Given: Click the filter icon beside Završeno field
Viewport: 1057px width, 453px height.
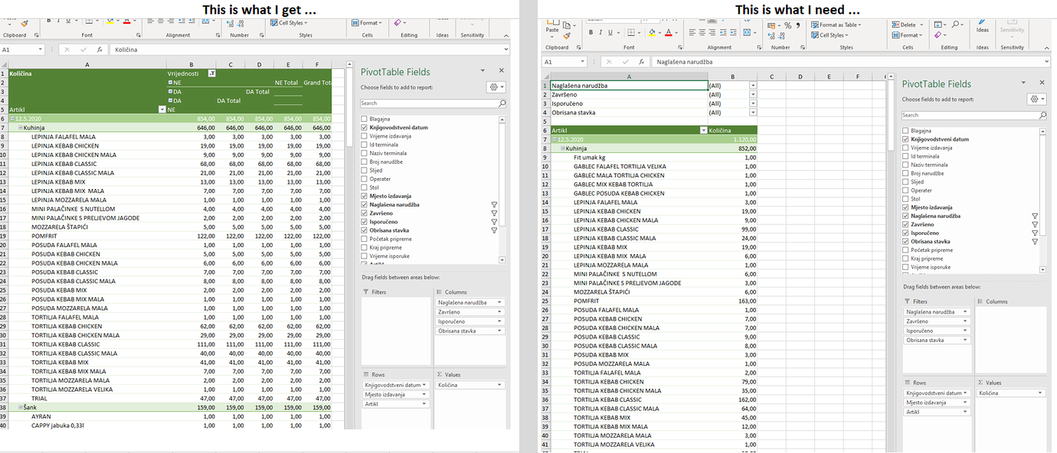Looking at the screenshot, I should 1034,224.
